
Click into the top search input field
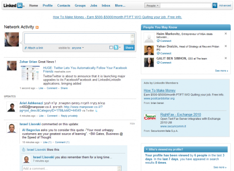pos(186,5)
